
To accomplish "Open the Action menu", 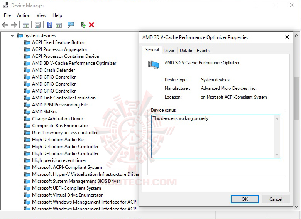I will coord(24,15).
